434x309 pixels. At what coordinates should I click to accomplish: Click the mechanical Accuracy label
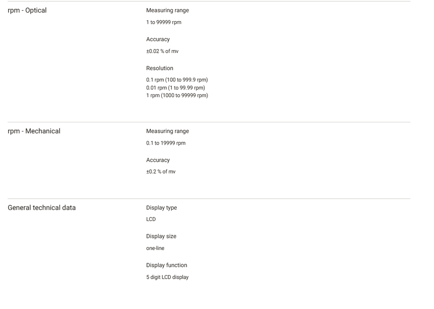(158, 160)
